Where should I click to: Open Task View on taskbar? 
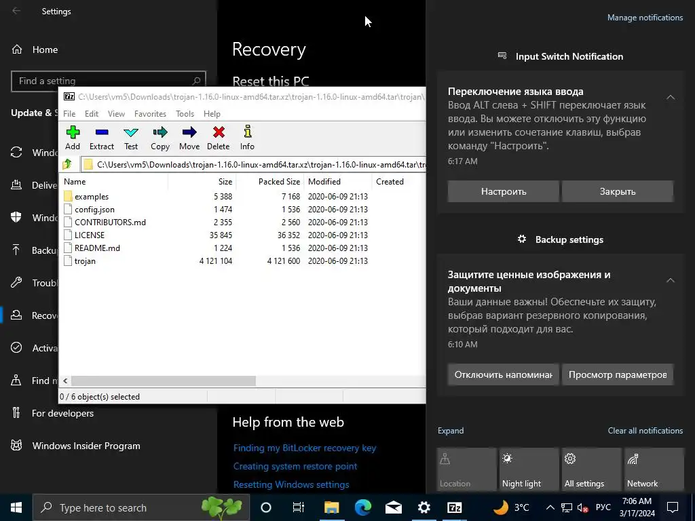pyautogui.click(x=299, y=507)
